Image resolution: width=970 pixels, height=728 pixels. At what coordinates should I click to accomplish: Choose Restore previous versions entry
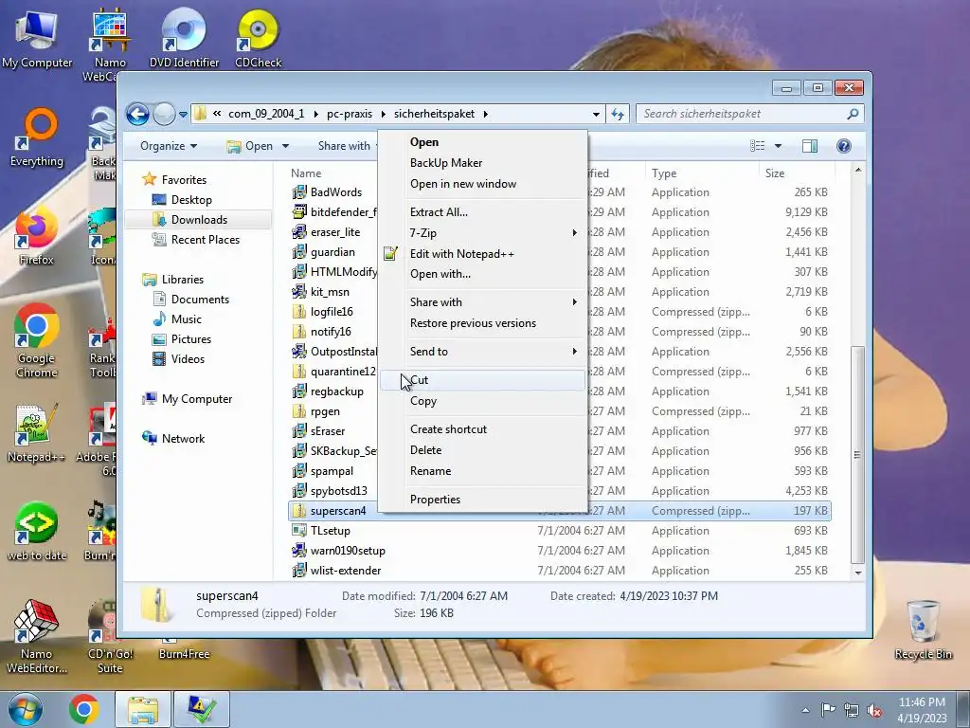pos(482,323)
